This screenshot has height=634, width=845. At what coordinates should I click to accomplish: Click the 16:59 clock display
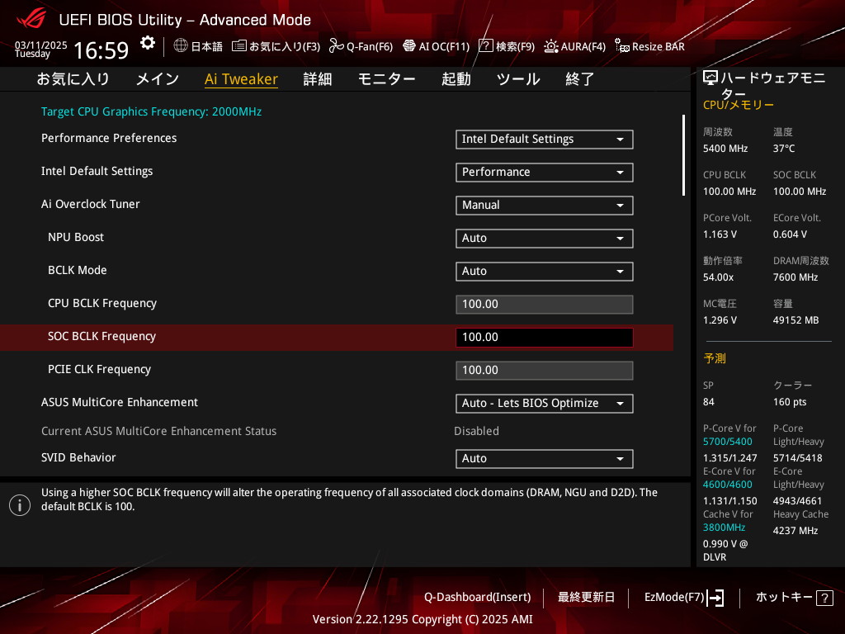point(101,50)
